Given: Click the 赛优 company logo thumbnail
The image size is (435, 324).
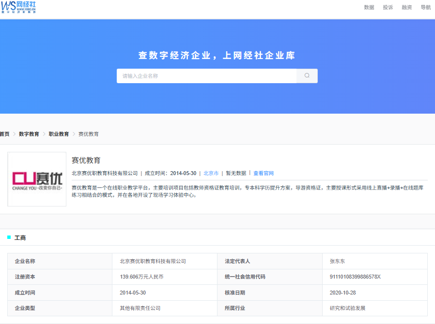Looking at the screenshot, I should point(37,179).
